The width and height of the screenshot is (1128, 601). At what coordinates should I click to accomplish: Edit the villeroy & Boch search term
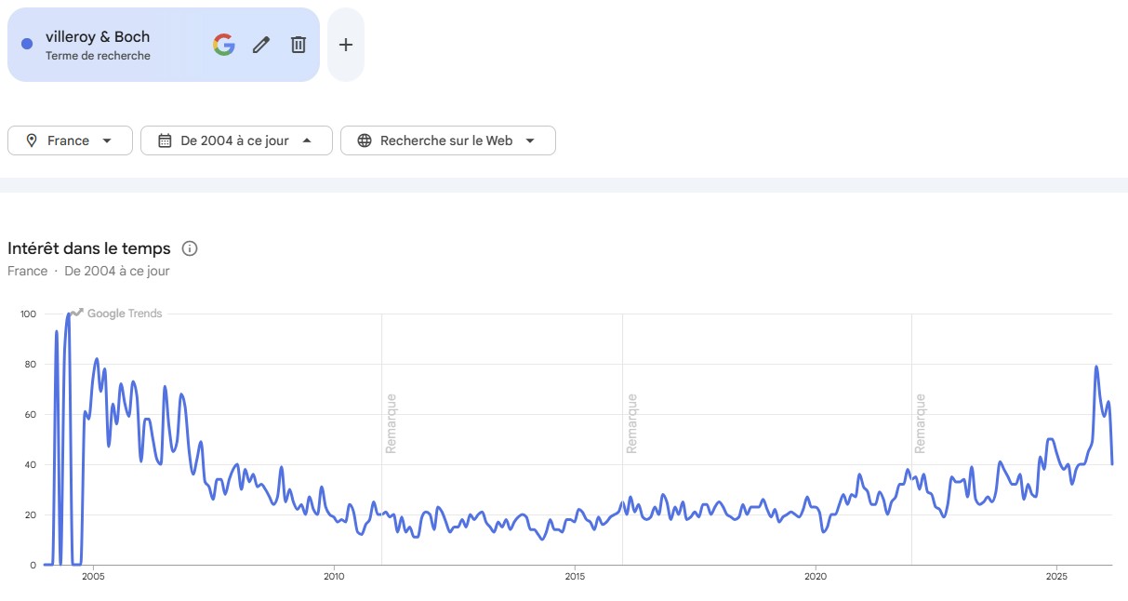tap(261, 45)
